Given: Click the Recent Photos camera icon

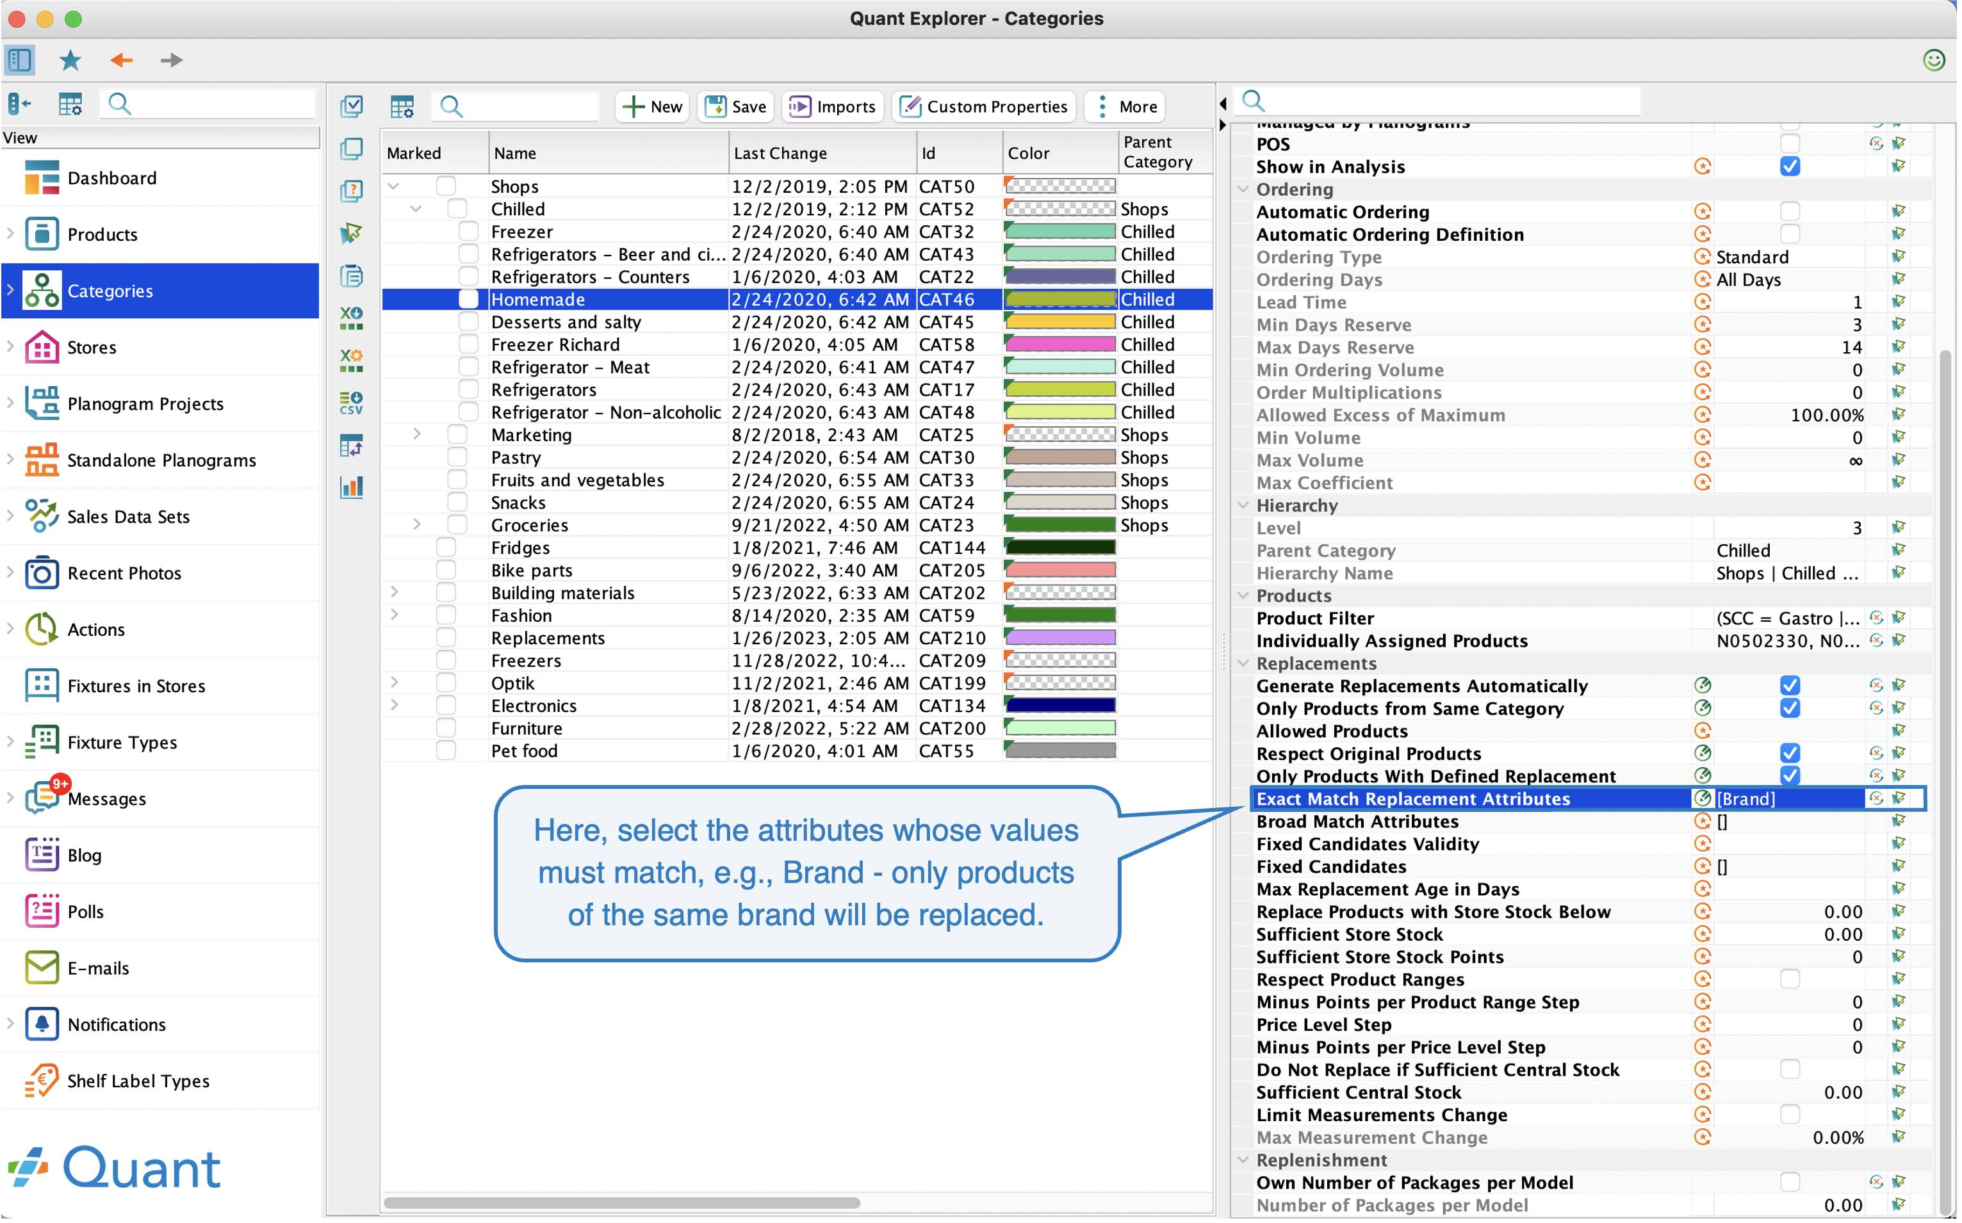Looking at the screenshot, I should (x=41, y=574).
